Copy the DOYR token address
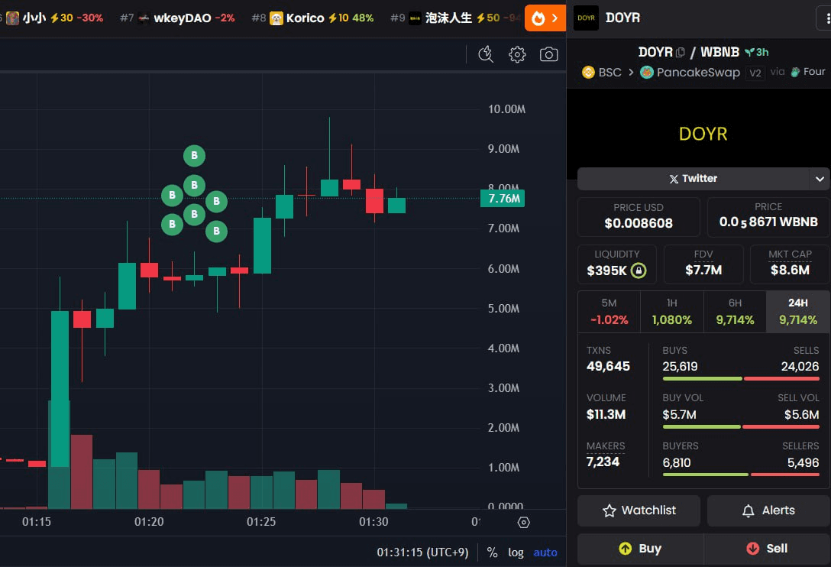This screenshot has width=831, height=567. point(681,52)
